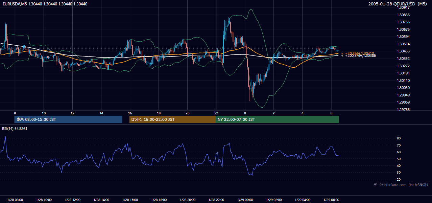Image resolution: width=432 pixels, height=203 pixels.
Task: Click price axis label 1.30675
Action: (403, 29)
